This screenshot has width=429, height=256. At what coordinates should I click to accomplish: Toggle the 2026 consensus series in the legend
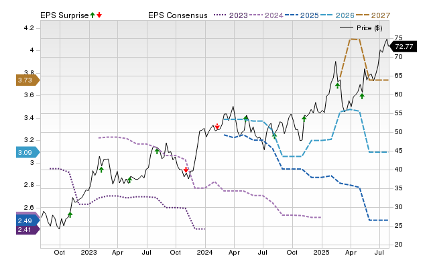pos(337,15)
